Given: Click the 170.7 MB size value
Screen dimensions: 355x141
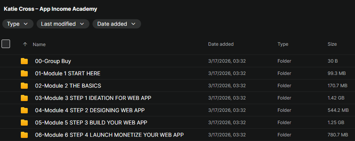Looking at the screenshot, I should pyautogui.click(x=337, y=86).
